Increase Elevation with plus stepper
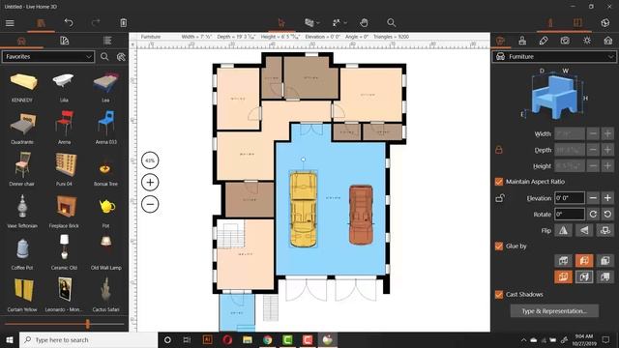 pos(607,198)
